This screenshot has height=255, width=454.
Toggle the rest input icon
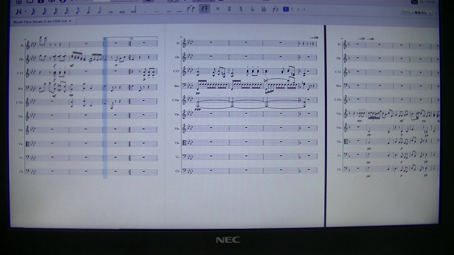pyautogui.click(x=204, y=8)
